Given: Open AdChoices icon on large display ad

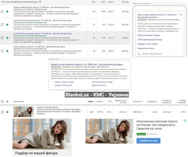Looking at the screenshot, I should point(70,120).
